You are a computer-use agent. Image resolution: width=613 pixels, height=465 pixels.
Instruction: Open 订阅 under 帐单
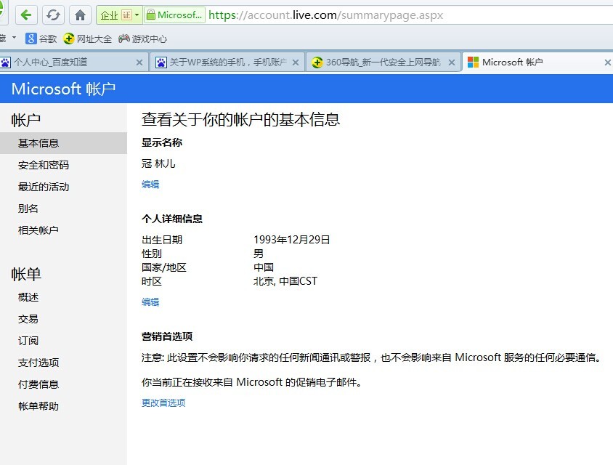pos(28,341)
